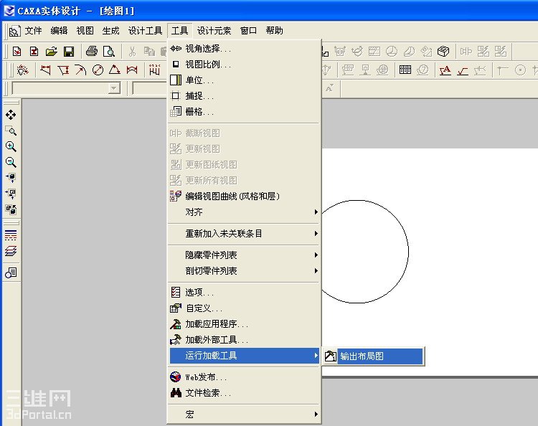Close the open 工具 menu header
This screenshot has width=538, height=426.
tap(179, 31)
